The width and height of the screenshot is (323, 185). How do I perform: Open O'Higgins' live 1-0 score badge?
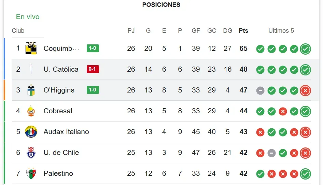click(x=93, y=90)
